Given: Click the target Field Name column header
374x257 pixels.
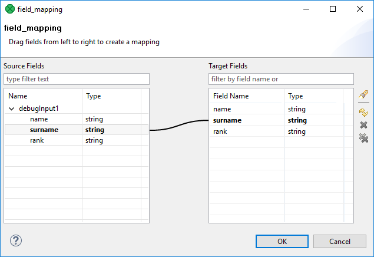Looking at the screenshot, I should (x=246, y=96).
